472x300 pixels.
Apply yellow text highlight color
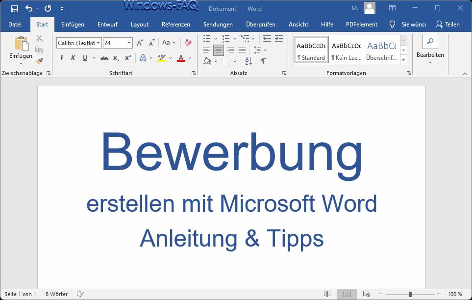162,58
